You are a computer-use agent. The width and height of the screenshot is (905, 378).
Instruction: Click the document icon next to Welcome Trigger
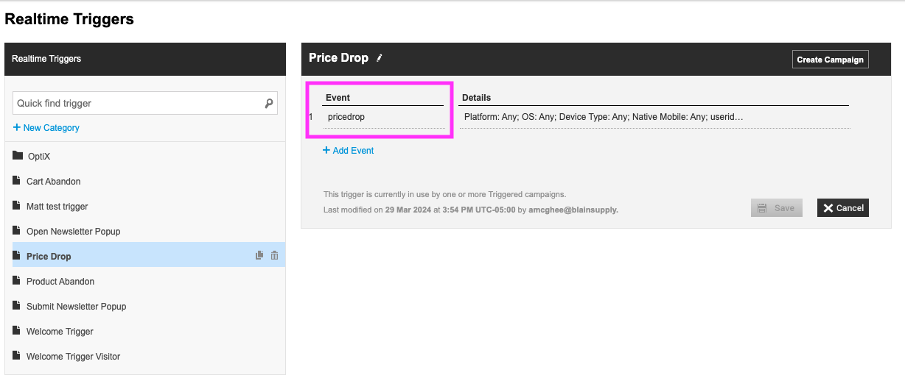coord(17,331)
